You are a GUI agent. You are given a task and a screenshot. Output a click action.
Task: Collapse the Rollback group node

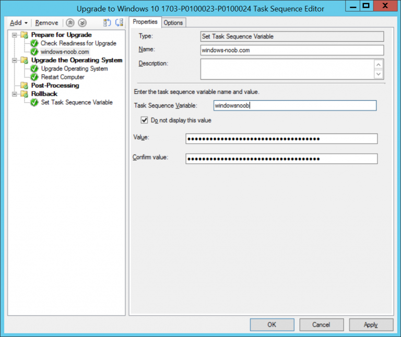click(x=15, y=94)
